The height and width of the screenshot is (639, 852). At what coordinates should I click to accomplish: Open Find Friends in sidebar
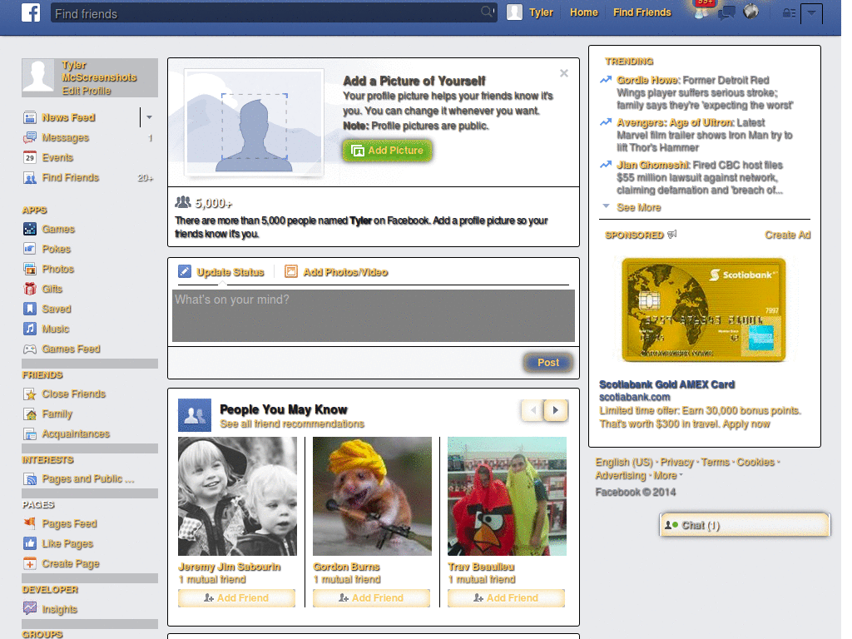click(71, 178)
